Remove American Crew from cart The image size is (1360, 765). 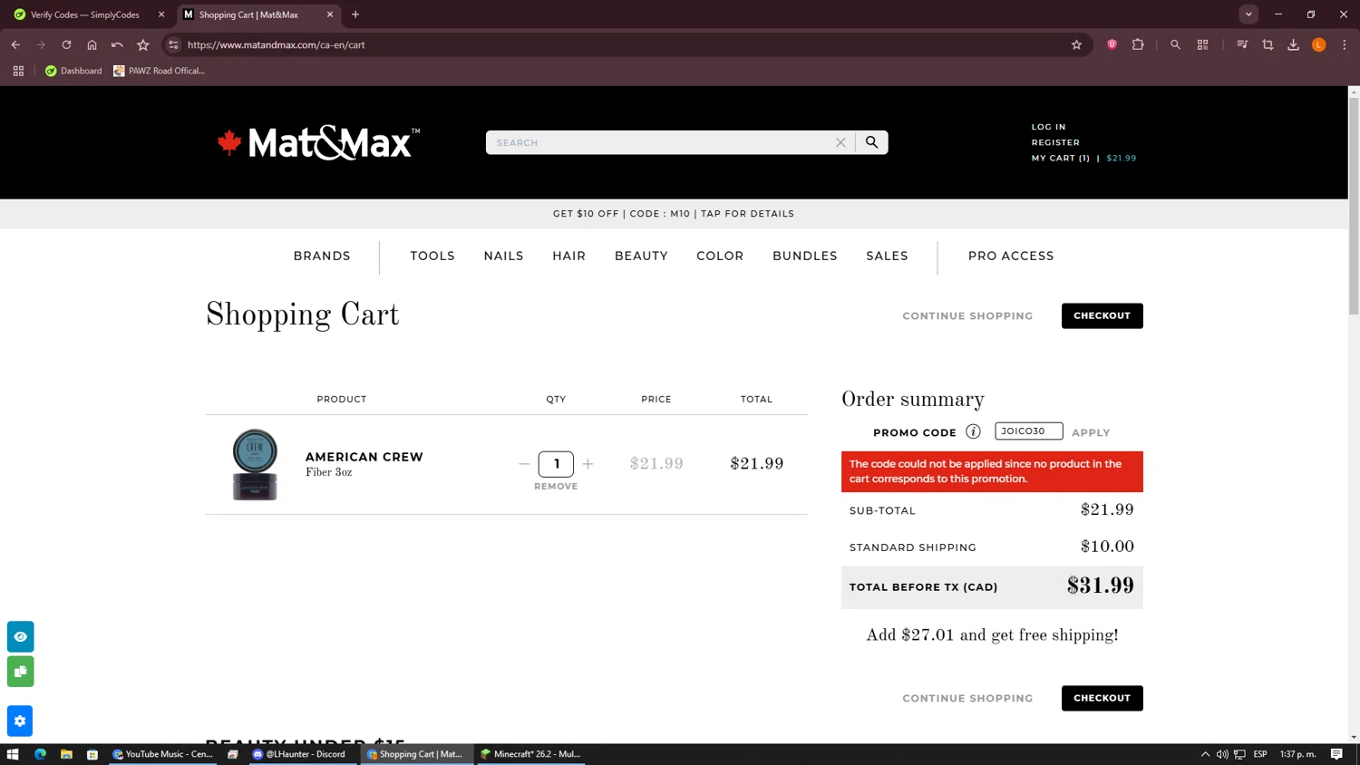tap(556, 487)
